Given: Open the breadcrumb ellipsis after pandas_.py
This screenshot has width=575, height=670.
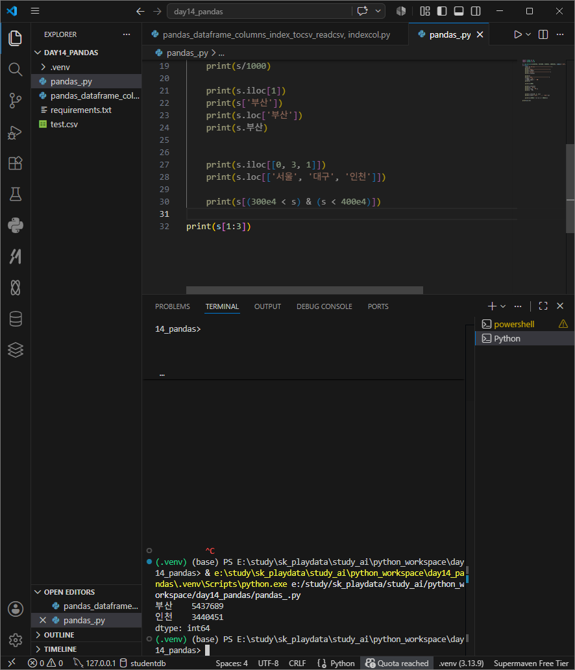Looking at the screenshot, I should pyautogui.click(x=221, y=53).
